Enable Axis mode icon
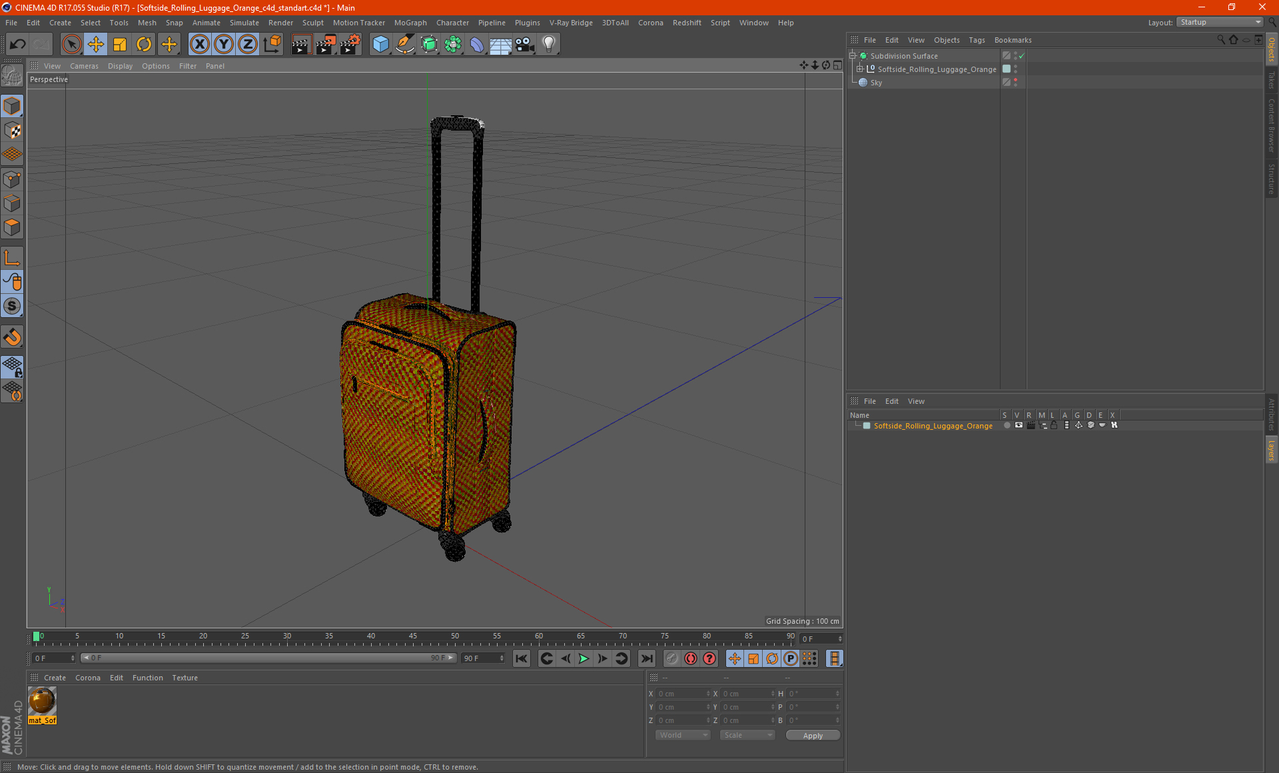Screen dimensions: 1279x773 (x=12, y=258)
